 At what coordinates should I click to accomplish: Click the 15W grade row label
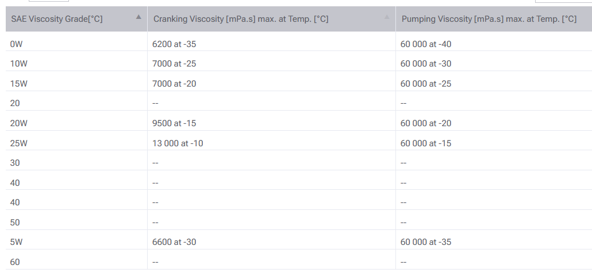[18, 84]
